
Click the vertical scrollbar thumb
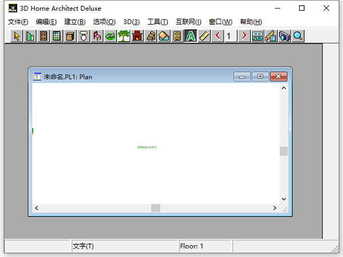[284, 151]
